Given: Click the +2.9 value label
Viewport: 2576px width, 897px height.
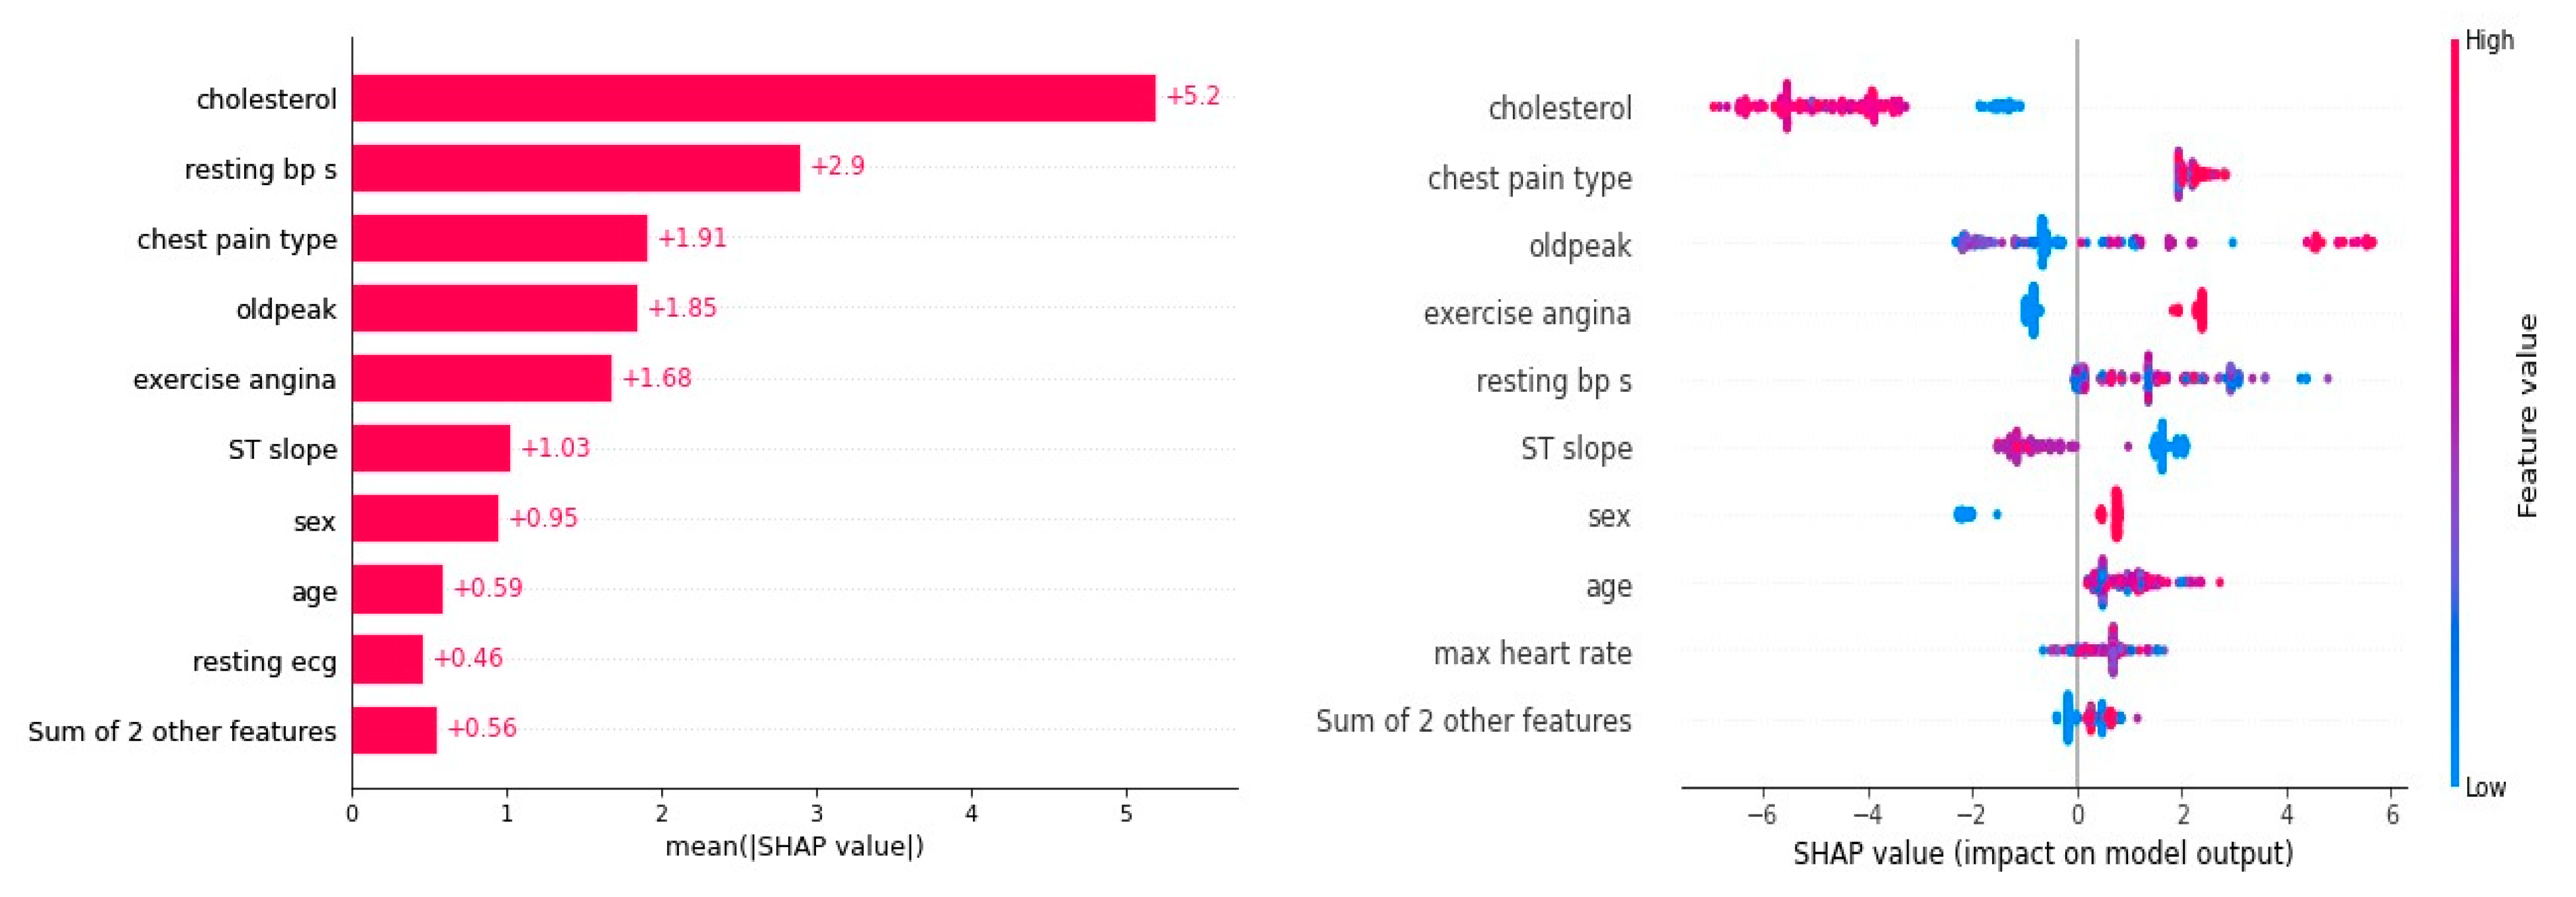Looking at the screenshot, I should (x=837, y=166).
